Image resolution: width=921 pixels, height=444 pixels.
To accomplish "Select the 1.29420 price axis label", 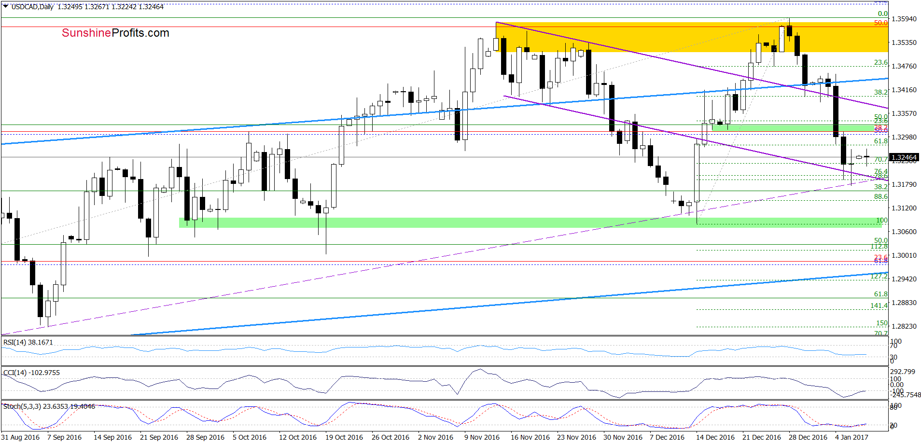I will pyautogui.click(x=904, y=279).
